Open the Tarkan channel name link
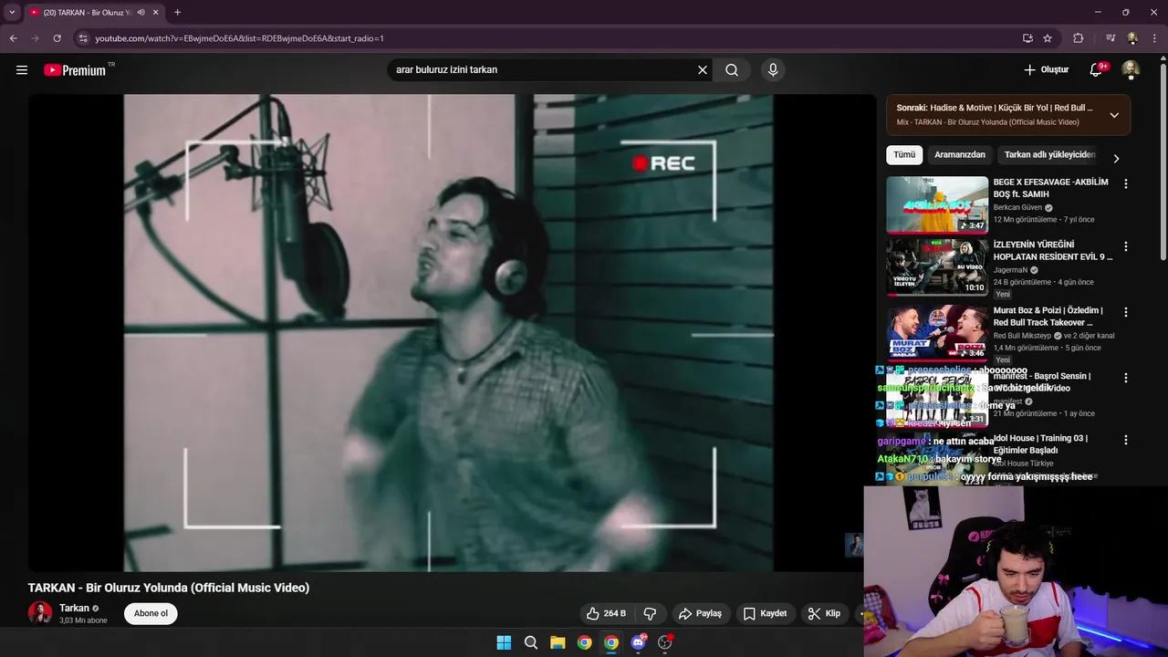The height and width of the screenshot is (657, 1168). pos(74,608)
